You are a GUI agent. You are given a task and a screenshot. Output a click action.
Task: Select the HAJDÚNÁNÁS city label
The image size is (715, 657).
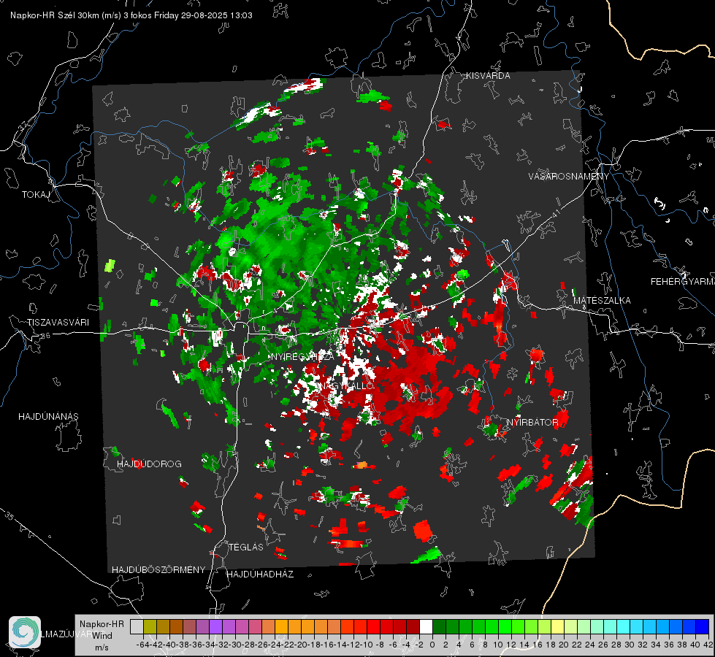tap(48, 417)
